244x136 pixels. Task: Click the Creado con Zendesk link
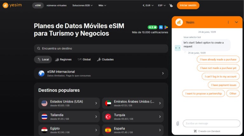(x=207, y=131)
